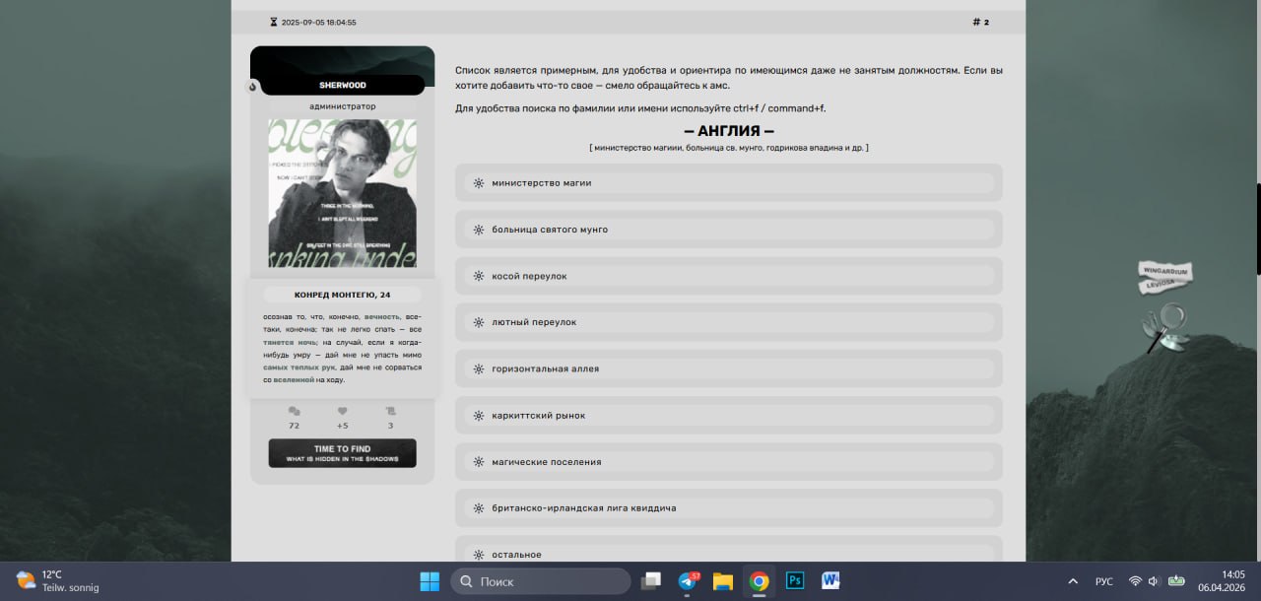Viewport: 1261px width, 601px height.
Task: Click the messages icon above the count 72
Action: [294, 412]
